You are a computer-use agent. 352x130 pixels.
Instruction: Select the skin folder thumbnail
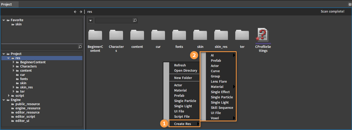pos(200,35)
